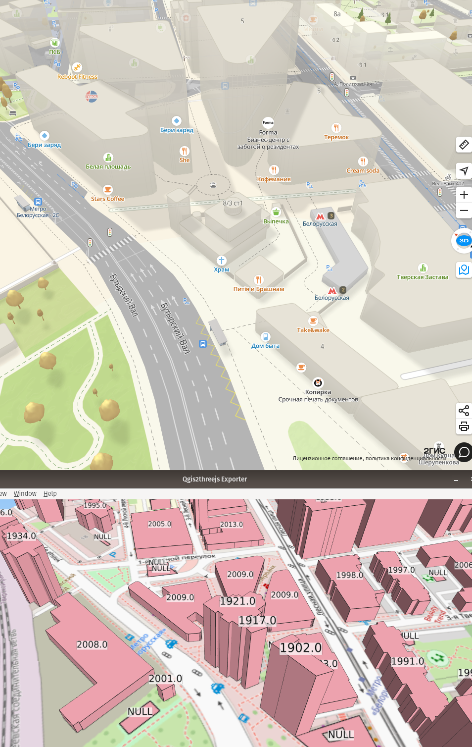Click the building labeled 2005.0
This screenshot has height=747, width=472.
[159, 524]
